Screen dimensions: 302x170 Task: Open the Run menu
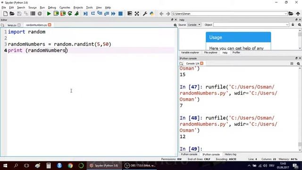42,8
